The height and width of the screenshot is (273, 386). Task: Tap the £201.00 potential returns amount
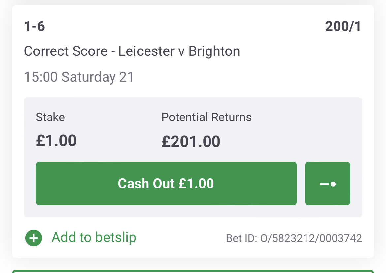pyautogui.click(x=191, y=141)
